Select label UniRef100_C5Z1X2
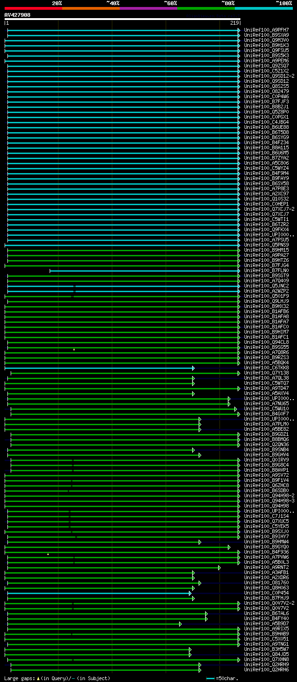The image size is (297, 682). point(266,71)
